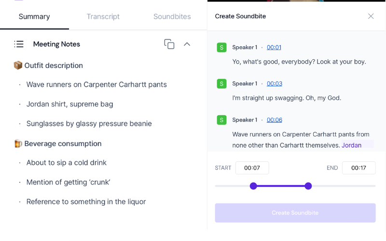386x241 pixels.
Task: Open the Soundbites tab
Action: pos(172,16)
